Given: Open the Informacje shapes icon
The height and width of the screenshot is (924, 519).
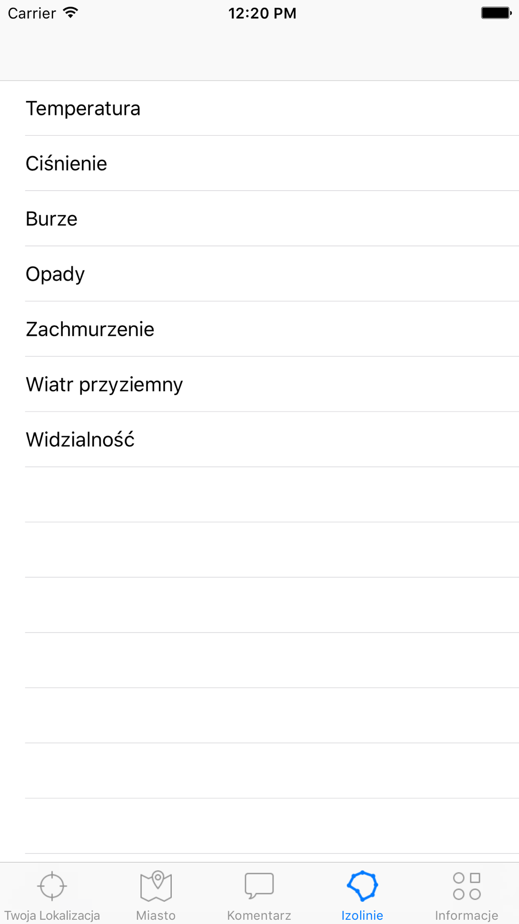Looking at the screenshot, I should click(467, 886).
